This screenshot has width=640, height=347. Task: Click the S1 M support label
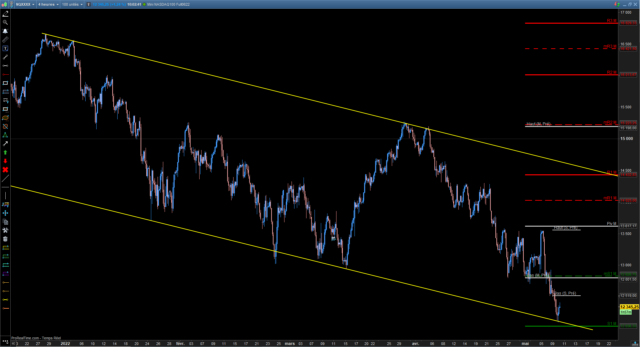tap(612, 324)
